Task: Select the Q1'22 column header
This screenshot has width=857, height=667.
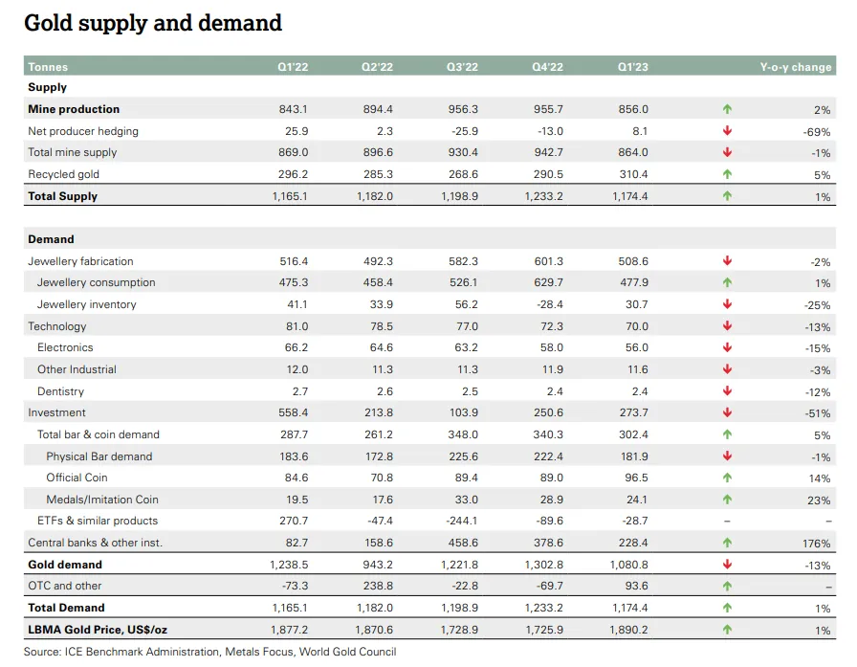Action: tap(293, 67)
